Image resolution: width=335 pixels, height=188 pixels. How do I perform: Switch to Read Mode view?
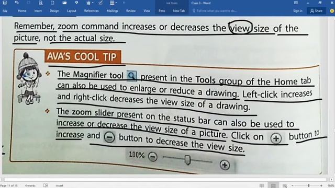pos(262,186)
